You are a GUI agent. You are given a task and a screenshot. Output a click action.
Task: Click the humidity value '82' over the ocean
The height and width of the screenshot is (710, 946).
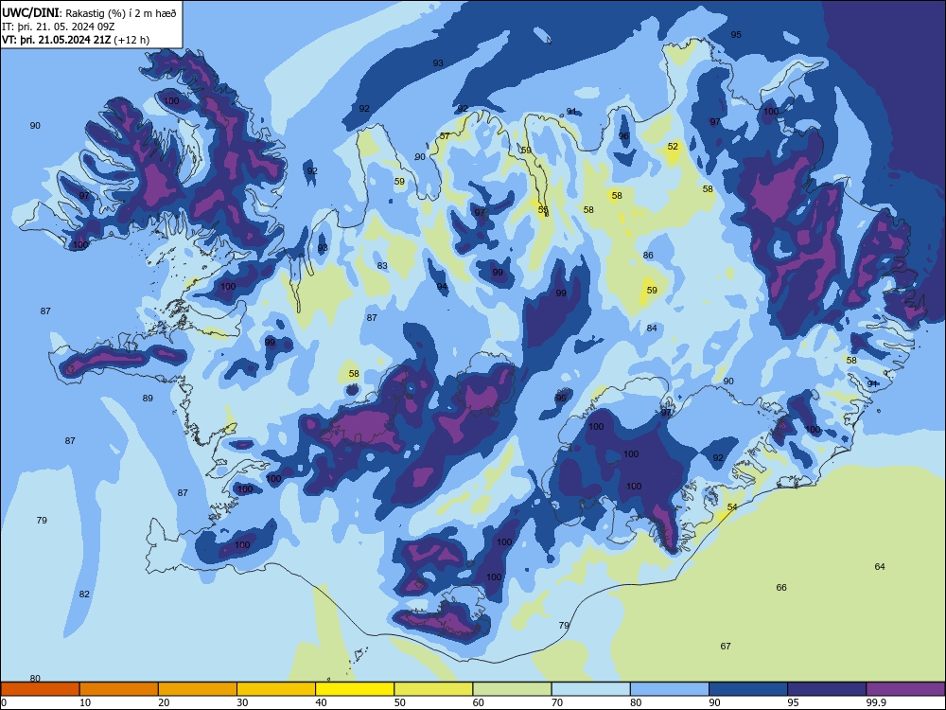(84, 595)
